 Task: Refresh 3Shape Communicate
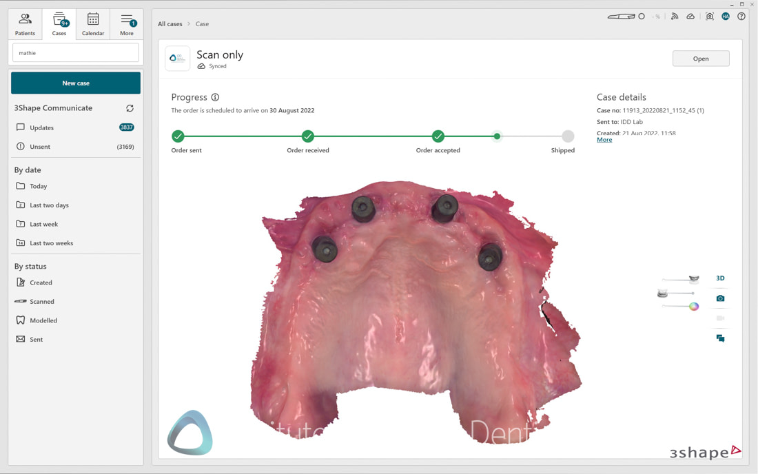point(130,108)
